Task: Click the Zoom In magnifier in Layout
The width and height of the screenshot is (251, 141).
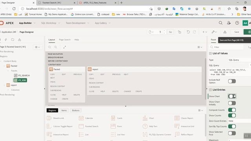Action: (56, 47)
